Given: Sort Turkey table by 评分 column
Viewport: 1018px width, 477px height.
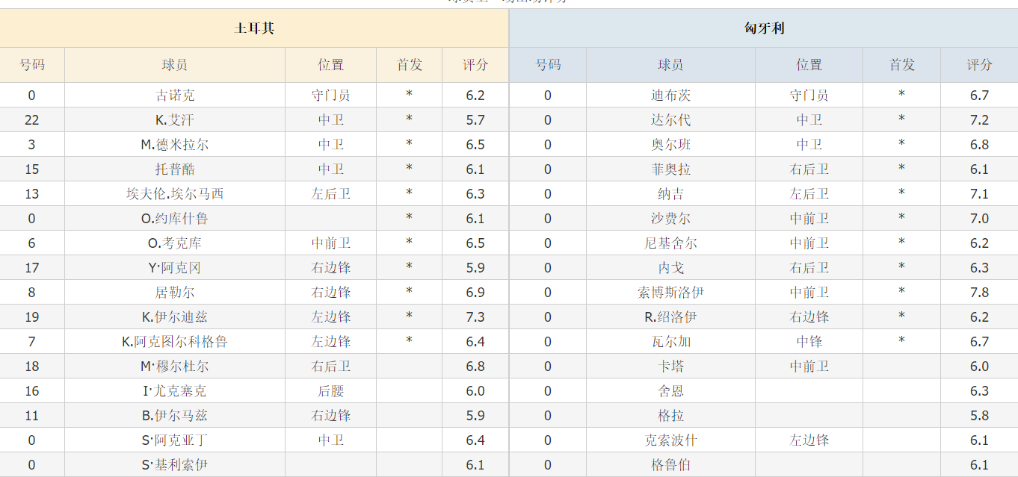Looking at the screenshot, I should pos(474,65).
